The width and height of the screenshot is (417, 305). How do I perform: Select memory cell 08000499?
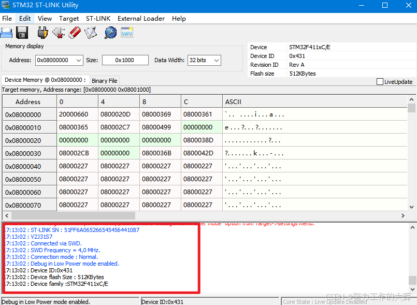161,127
